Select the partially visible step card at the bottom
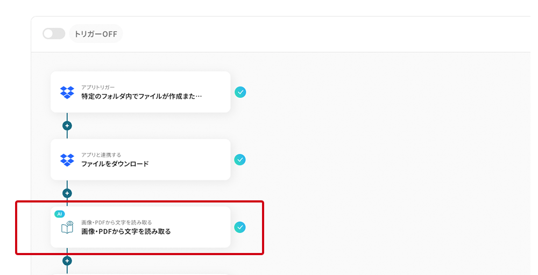Viewport: 538px width, 275px height. (x=140, y=273)
